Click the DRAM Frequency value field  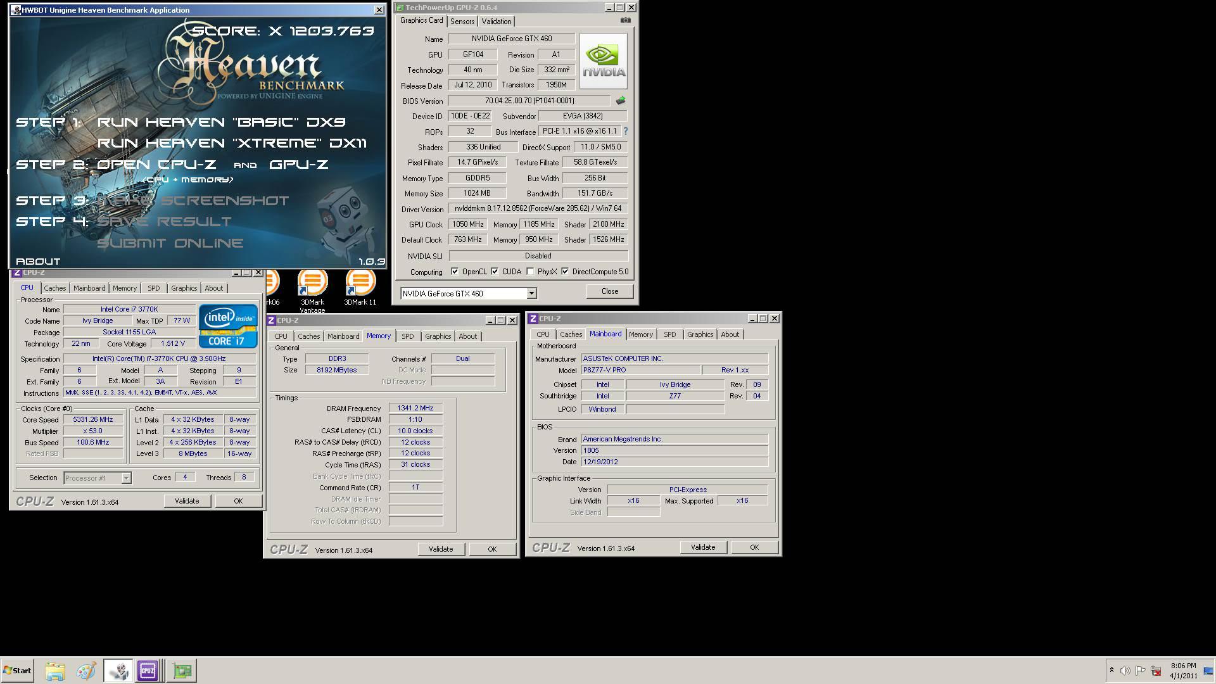click(415, 408)
